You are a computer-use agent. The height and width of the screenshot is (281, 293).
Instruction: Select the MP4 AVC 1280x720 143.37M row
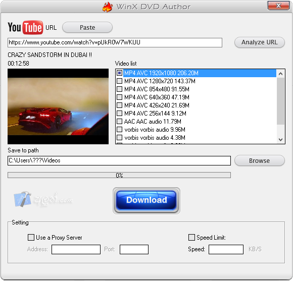[x=196, y=81]
